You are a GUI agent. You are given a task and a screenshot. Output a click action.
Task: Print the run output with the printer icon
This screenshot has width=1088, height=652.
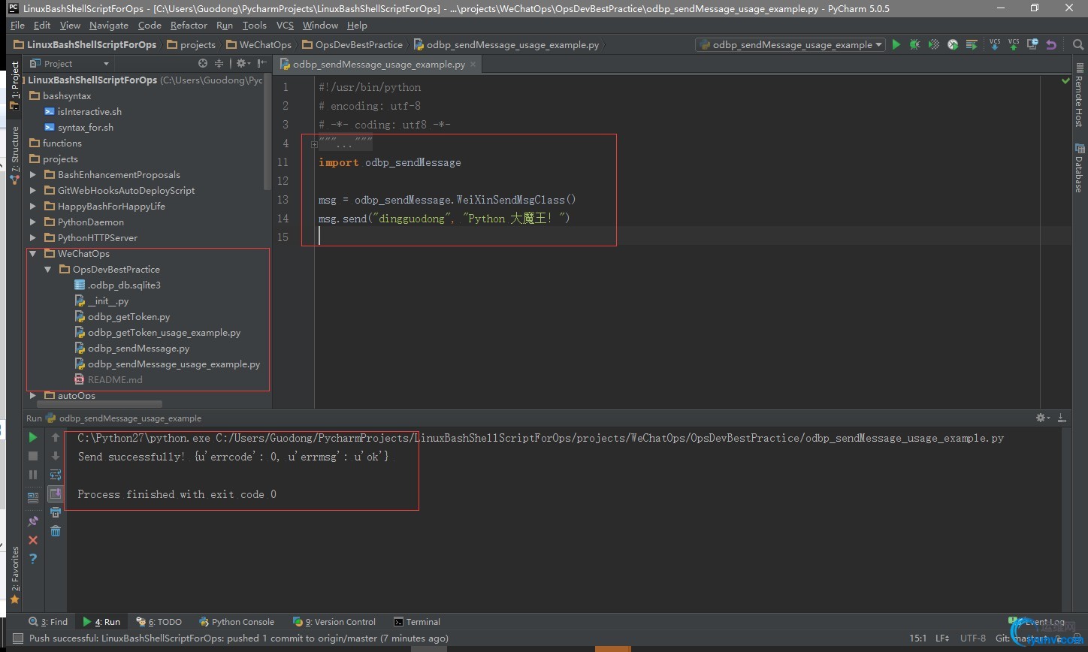pos(56,512)
